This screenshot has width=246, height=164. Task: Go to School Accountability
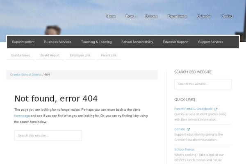[137, 42]
